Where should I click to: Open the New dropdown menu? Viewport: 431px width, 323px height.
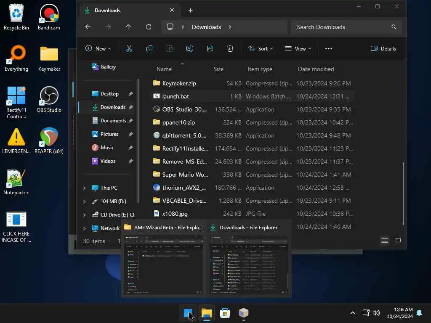[x=98, y=49]
